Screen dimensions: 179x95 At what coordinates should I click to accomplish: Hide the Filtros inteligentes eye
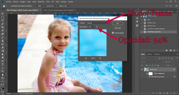[x=147, y=73]
